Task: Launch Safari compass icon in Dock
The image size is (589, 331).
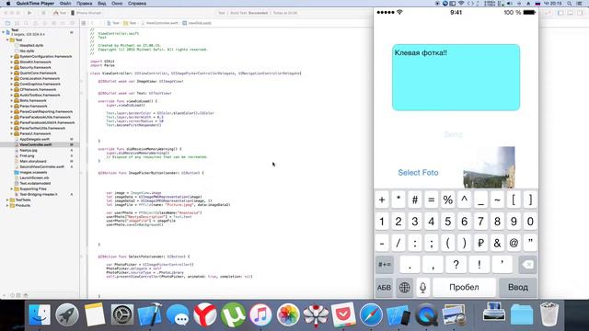Action: [371, 314]
